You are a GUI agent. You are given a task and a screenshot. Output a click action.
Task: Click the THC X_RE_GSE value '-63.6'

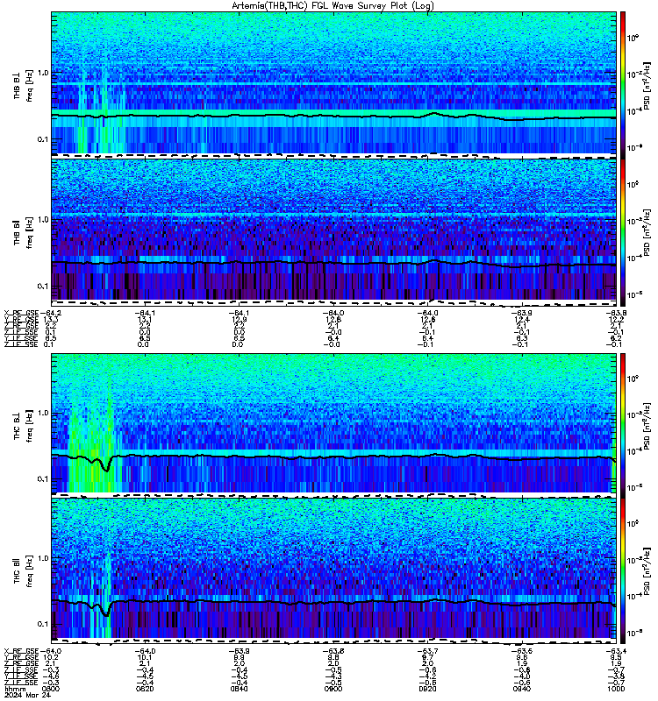pyautogui.click(x=522, y=651)
